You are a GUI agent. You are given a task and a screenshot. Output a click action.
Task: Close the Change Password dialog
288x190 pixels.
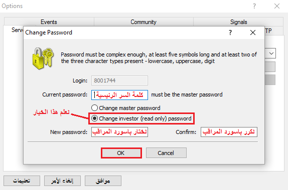point(253,32)
